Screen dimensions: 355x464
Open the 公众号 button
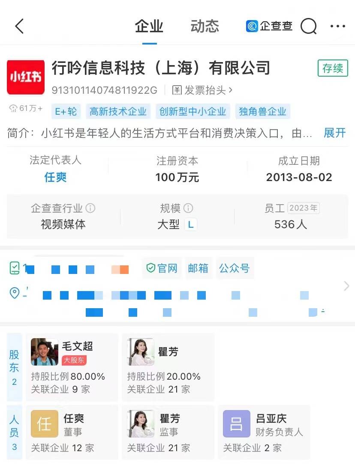point(235,268)
